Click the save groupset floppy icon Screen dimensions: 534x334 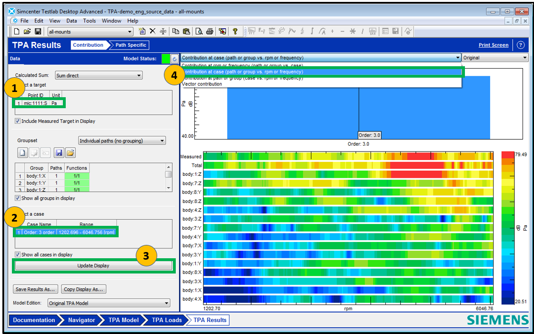click(59, 152)
